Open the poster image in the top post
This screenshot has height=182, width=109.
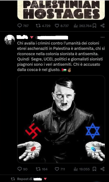pyautogui.click(x=61, y=10)
